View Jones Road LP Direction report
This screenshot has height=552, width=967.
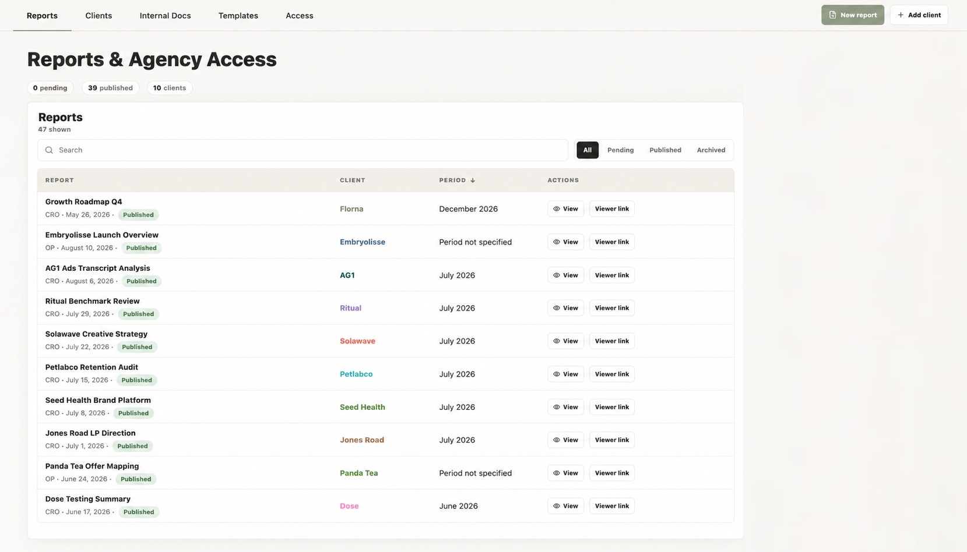point(565,440)
